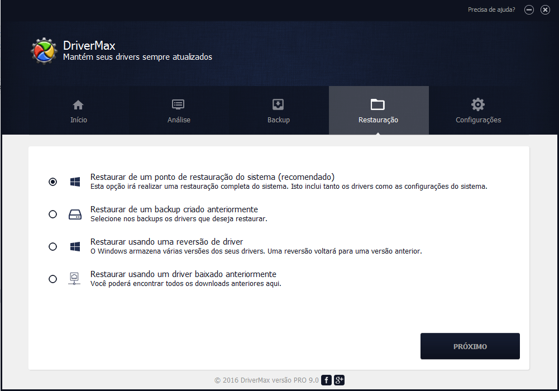Open the Facebook icon link in footer

[x=327, y=380]
